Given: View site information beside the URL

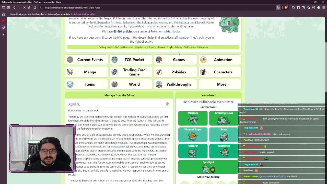Looking at the screenshot, I should (41, 8).
